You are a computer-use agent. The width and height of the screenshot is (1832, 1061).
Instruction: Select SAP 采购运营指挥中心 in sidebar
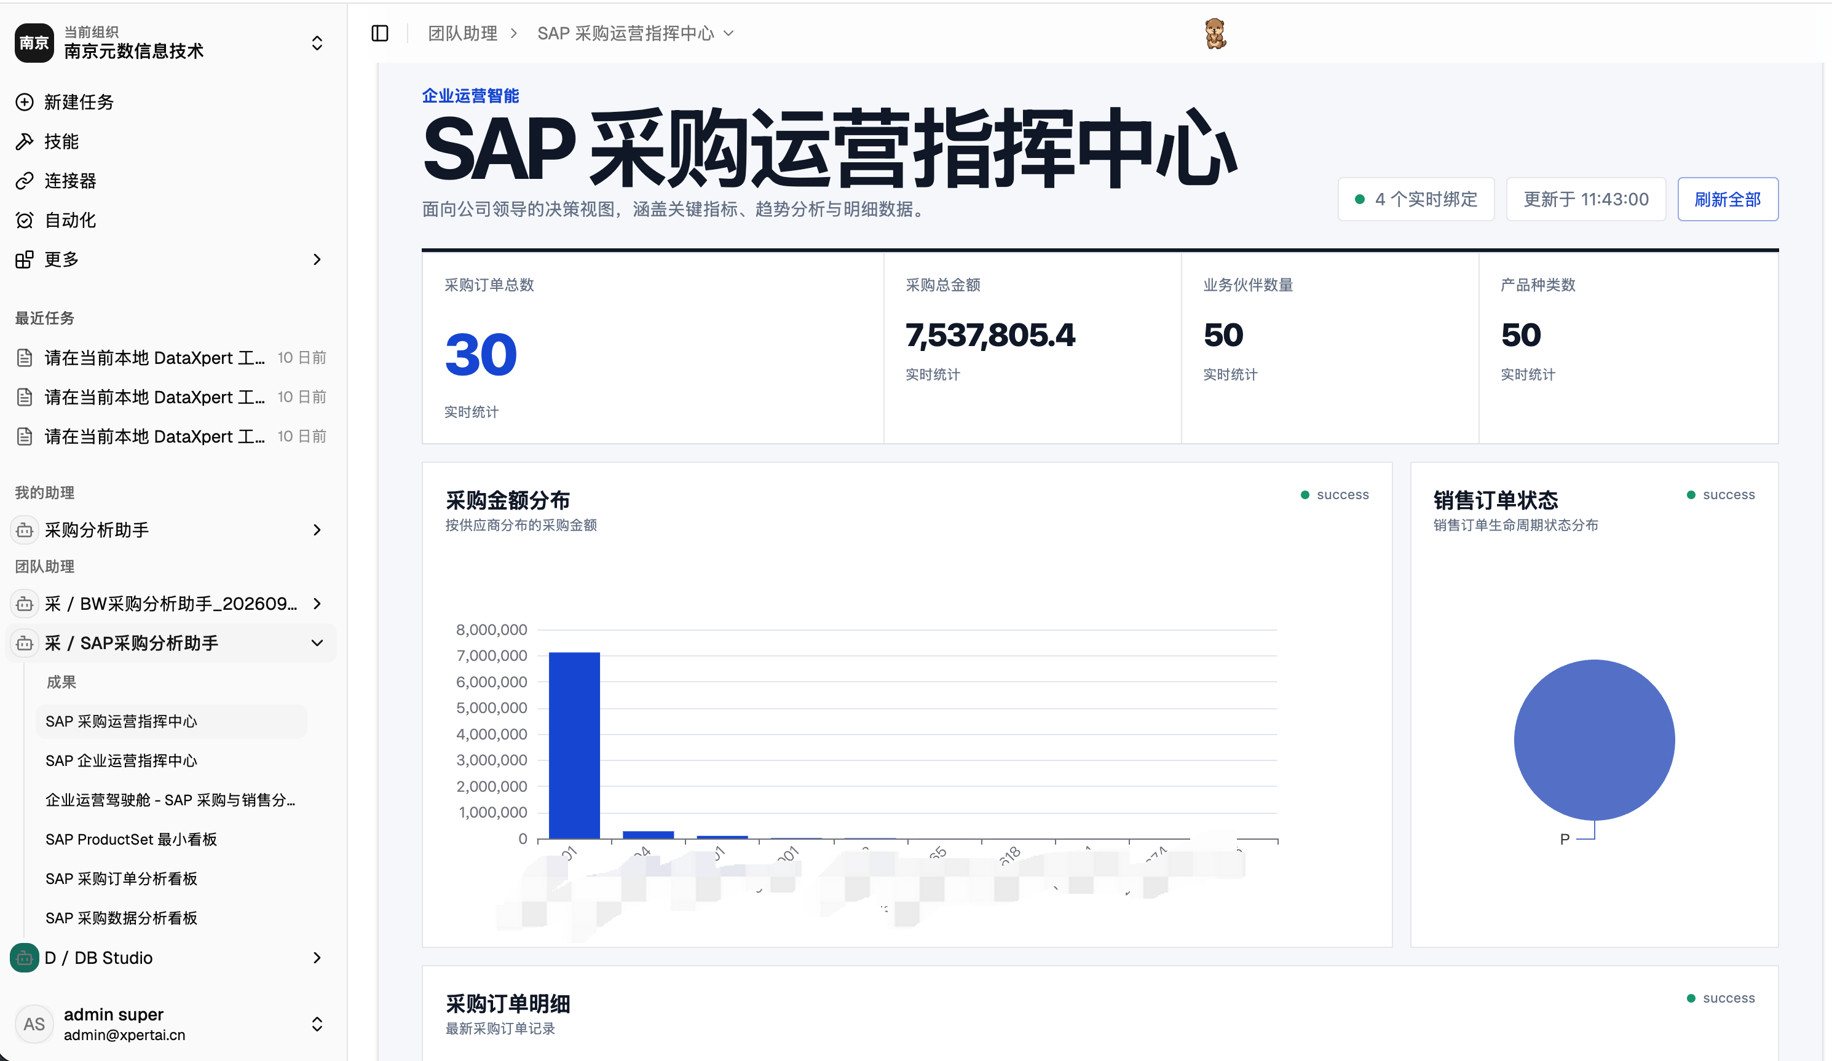coord(171,721)
